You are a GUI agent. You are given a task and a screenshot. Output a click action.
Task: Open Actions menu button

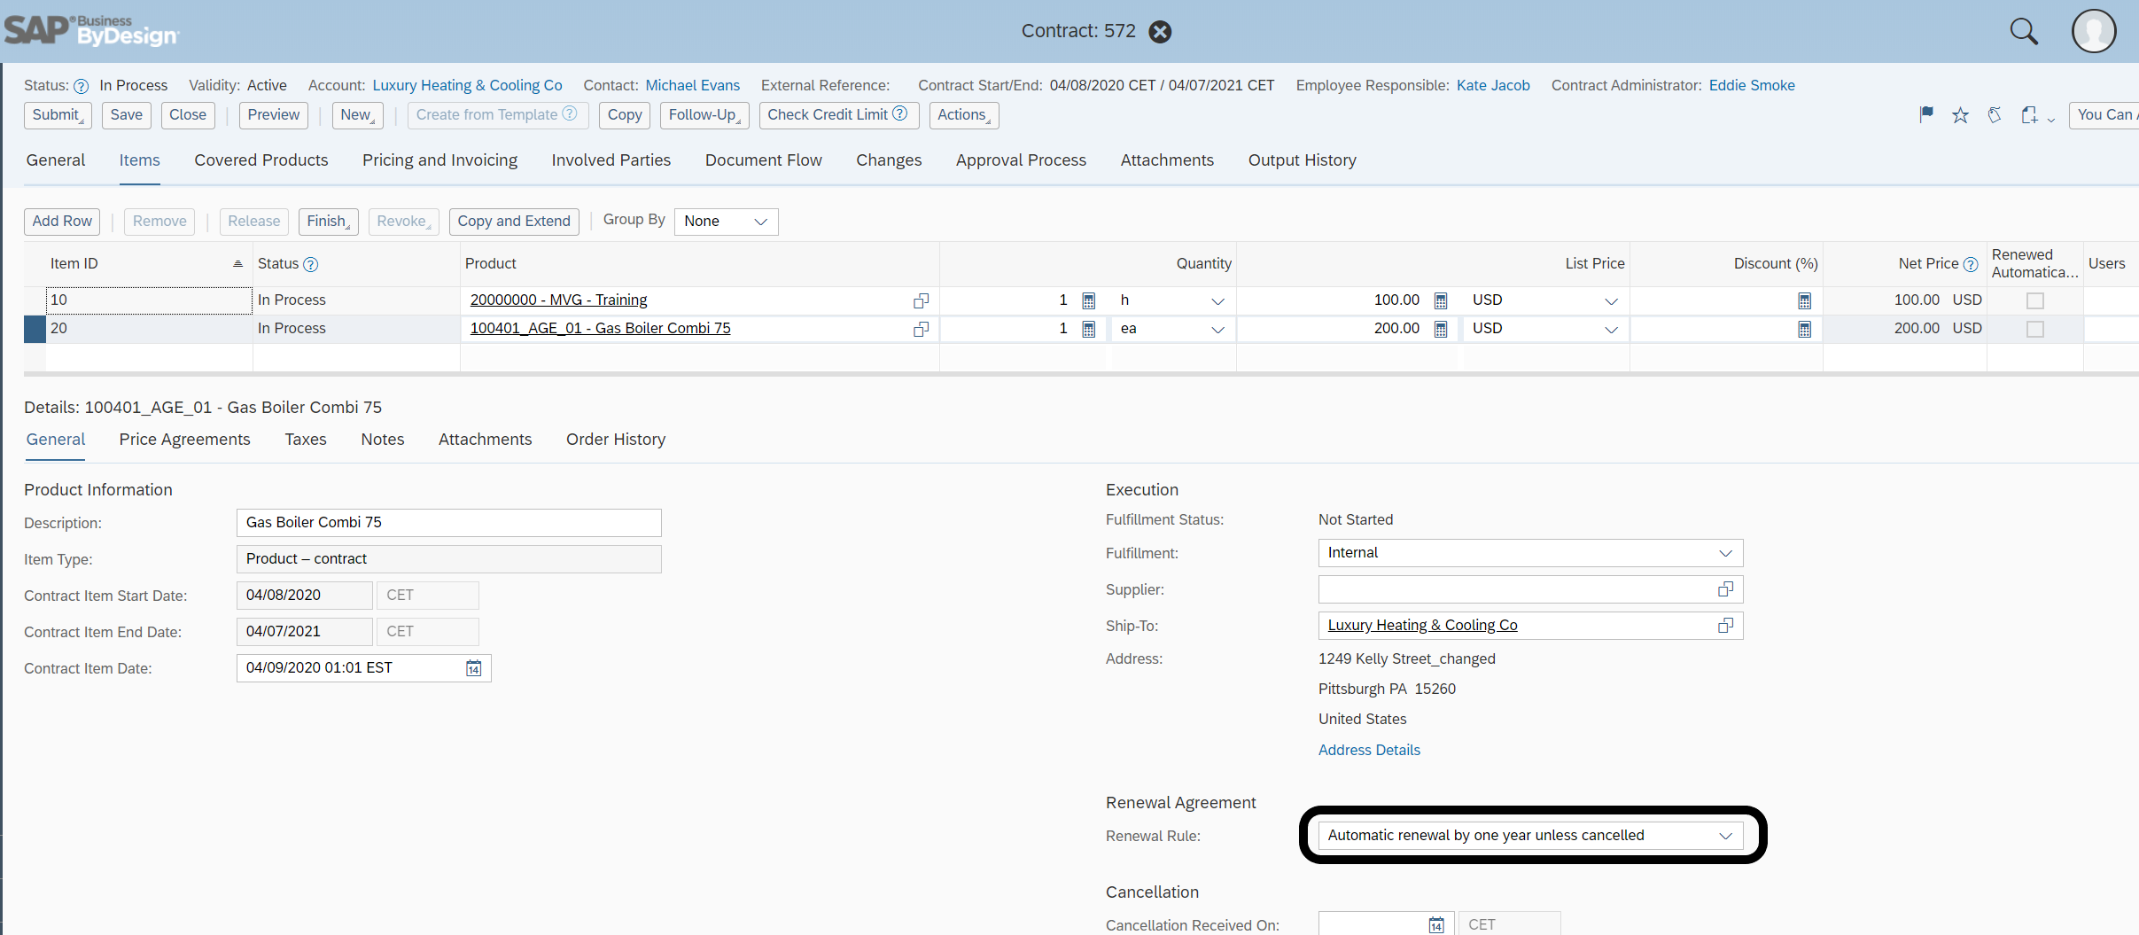tap(964, 115)
